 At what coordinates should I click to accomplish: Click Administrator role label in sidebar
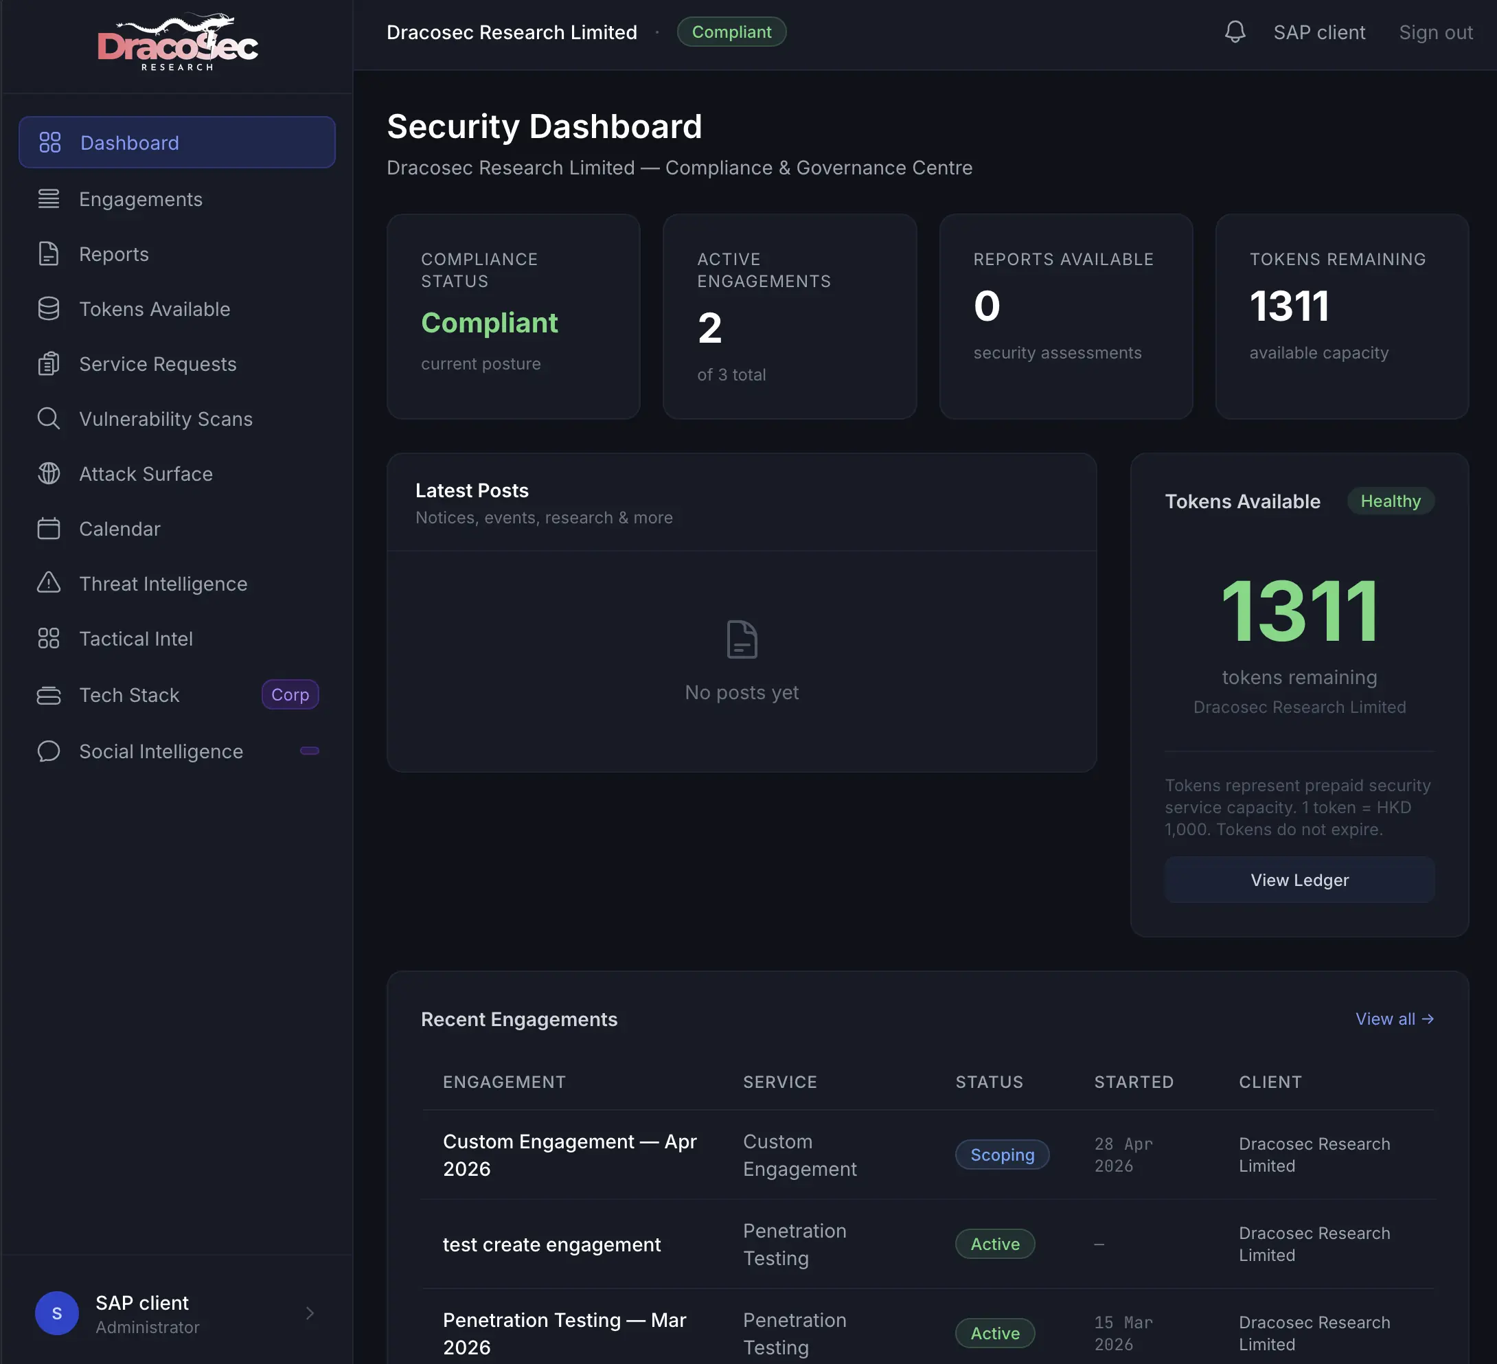(147, 1326)
